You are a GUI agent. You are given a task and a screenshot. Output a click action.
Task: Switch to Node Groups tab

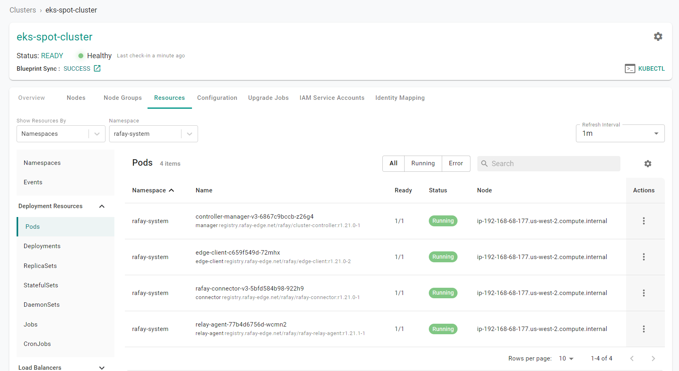[x=123, y=98]
